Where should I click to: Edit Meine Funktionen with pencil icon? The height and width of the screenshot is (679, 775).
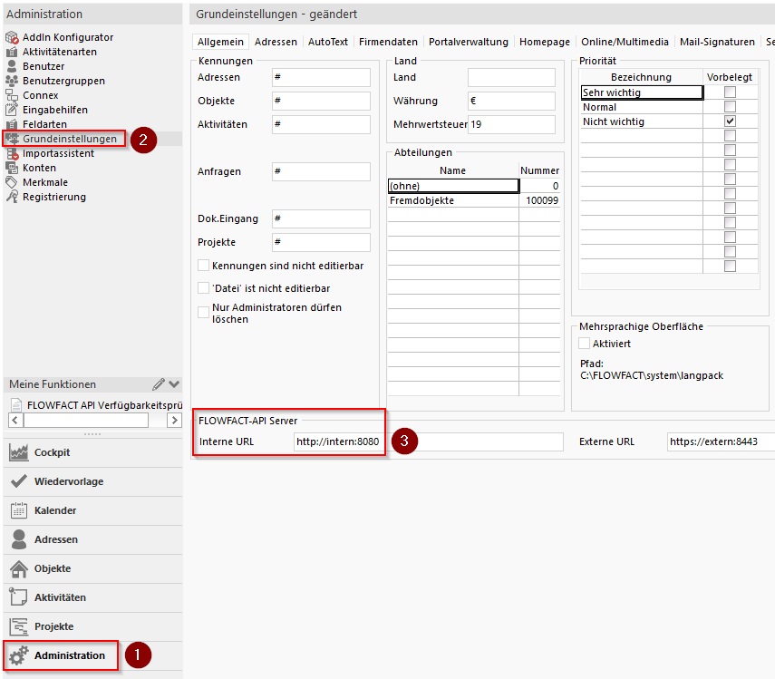tap(159, 384)
